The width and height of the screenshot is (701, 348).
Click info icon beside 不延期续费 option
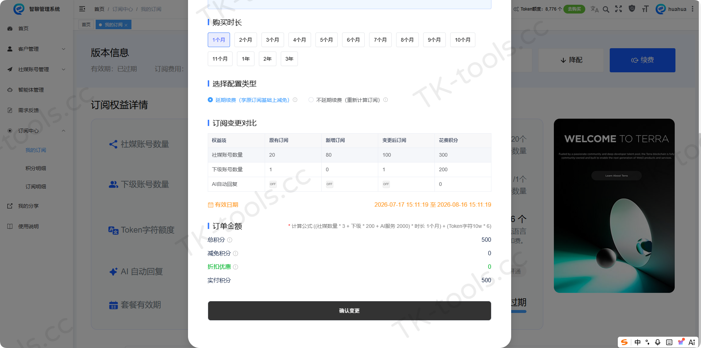[x=386, y=100]
